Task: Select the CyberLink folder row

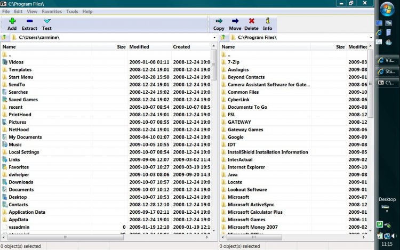Action: click(293, 99)
